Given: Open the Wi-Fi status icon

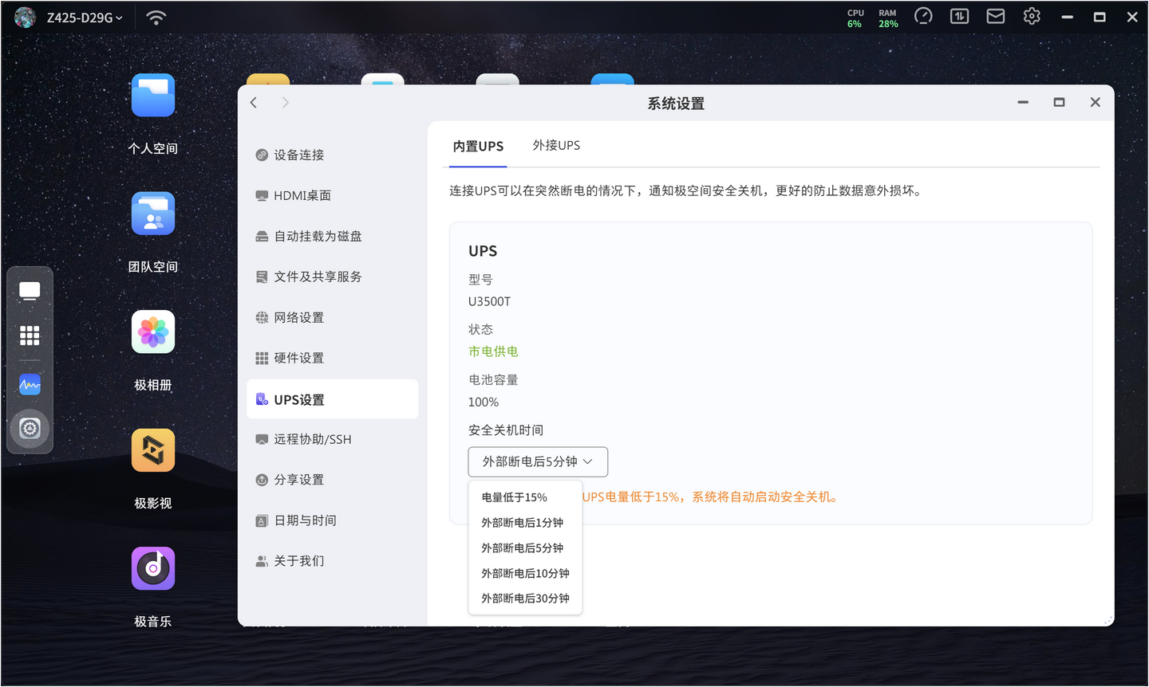Looking at the screenshot, I should (x=156, y=17).
